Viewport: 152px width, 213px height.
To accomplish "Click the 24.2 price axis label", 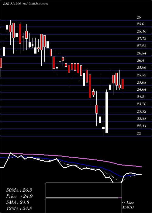I will (140, 97).
